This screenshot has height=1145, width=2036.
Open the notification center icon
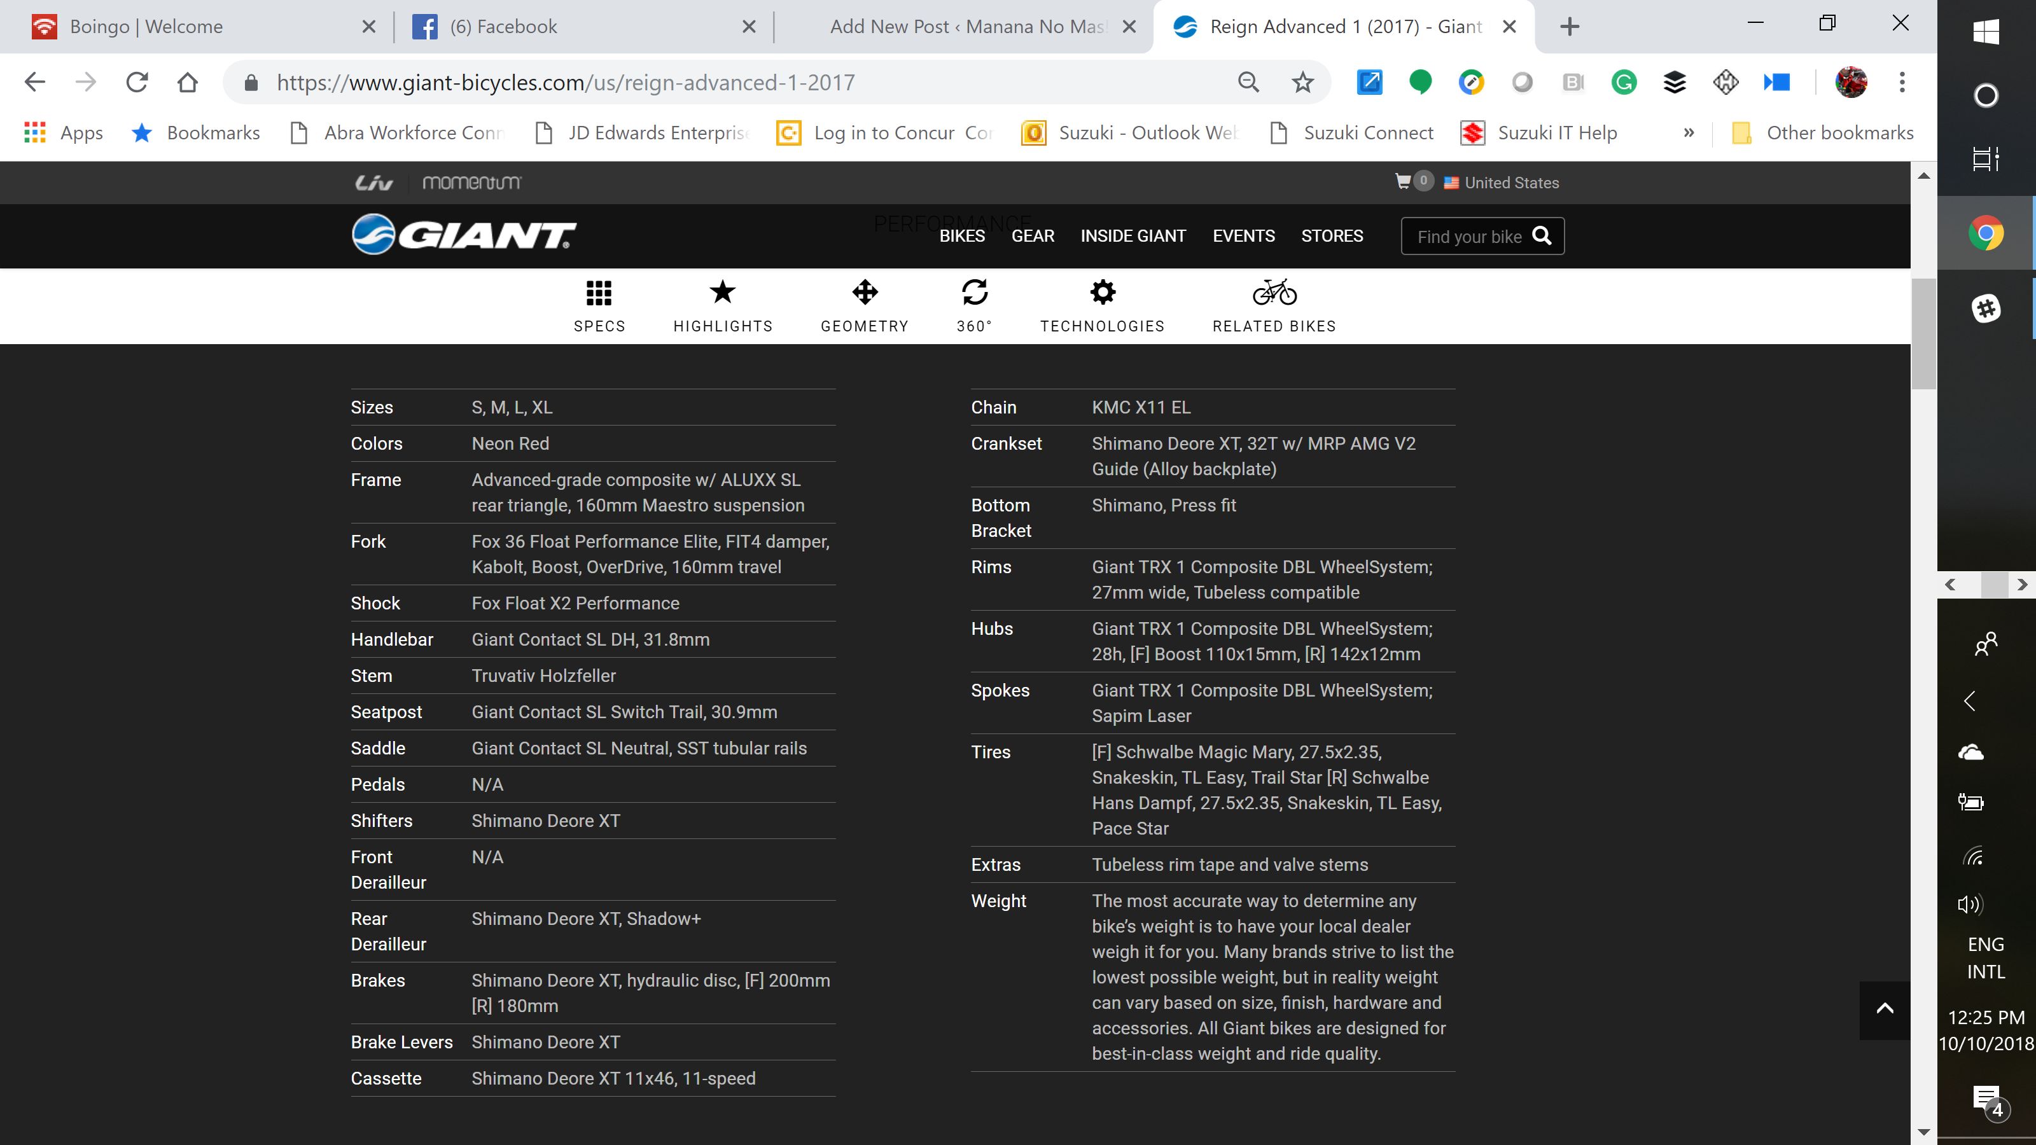coord(1988,1102)
